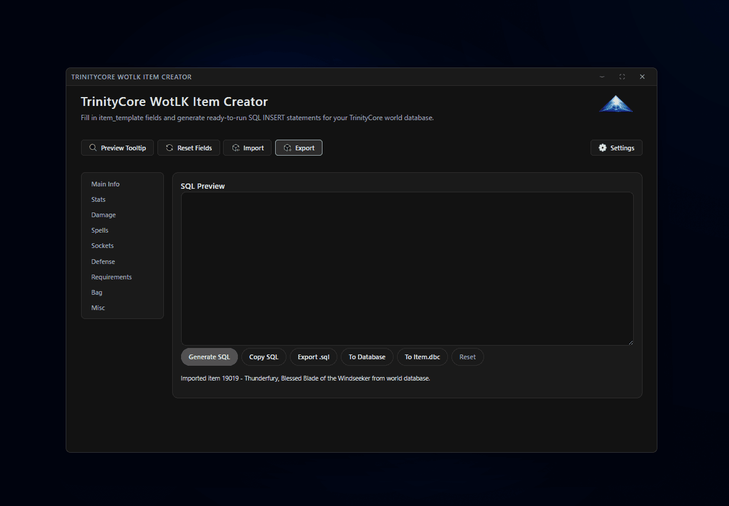Close the Item Creator window
This screenshot has height=506, width=729.
point(642,77)
